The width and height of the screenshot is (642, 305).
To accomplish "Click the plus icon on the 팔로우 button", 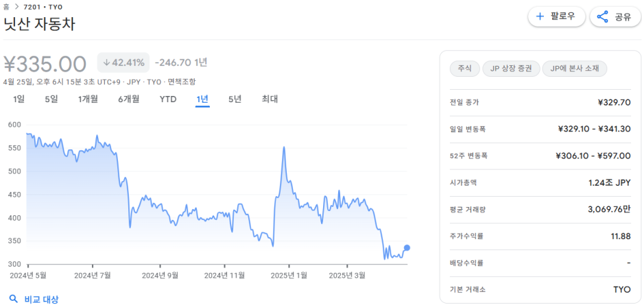I will [x=540, y=16].
